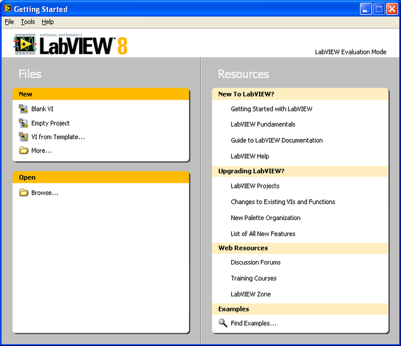Screen dimensions: 401x346
Task: Browse... for a file to open
Action: (x=45, y=192)
